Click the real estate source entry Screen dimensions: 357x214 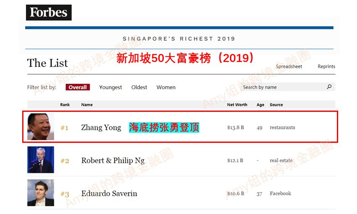[x=281, y=160]
